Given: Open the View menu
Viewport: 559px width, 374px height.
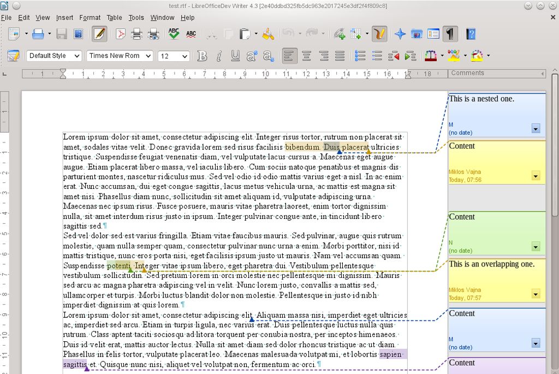Looking at the screenshot, I should click(x=43, y=17).
